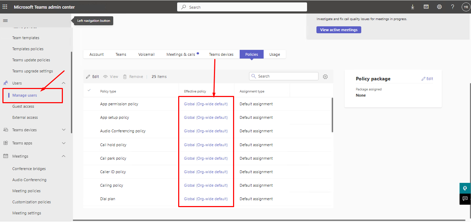This screenshot has height=222, width=471.
Task: Open Global policy link for Audio Conferencing policy
Action: (x=206, y=131)
